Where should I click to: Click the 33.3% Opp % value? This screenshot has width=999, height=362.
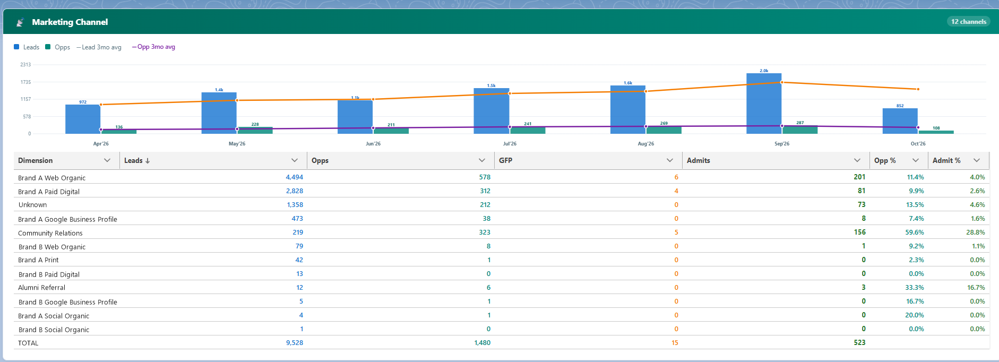[x=915, y=288]
